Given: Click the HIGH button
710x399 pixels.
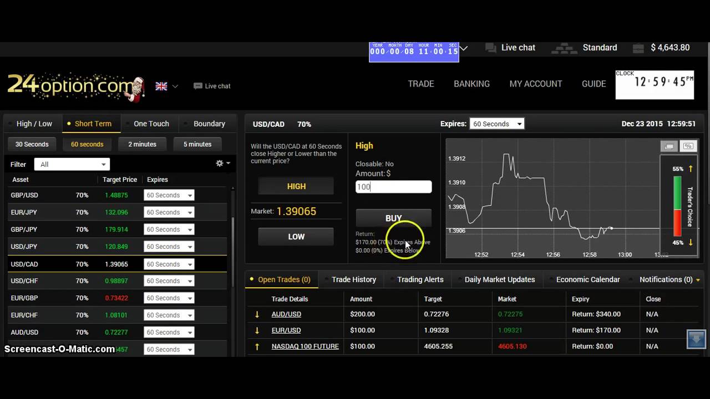Looking at the screenshot, I should click(296, 186).
